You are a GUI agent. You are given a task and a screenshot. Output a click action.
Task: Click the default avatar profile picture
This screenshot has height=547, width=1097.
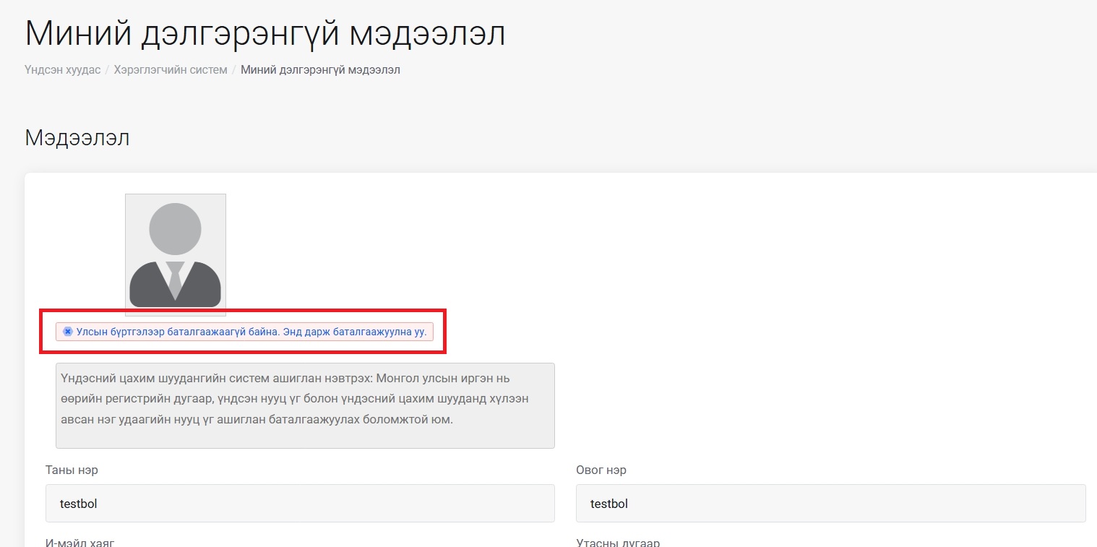click(175, 254)
